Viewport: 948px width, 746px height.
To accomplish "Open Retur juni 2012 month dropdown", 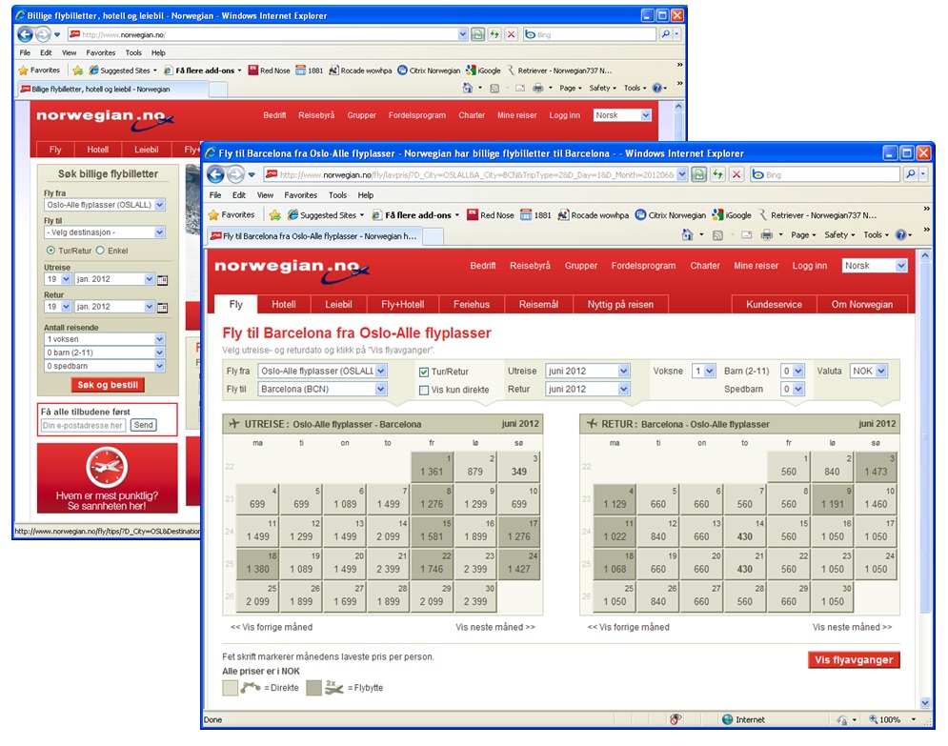I will tap(588, 389).
